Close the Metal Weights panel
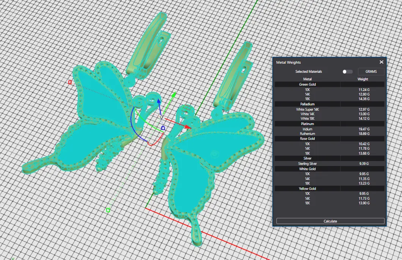Image resolution: width=402 pixels, height=260 pixels. pos(382,62)
